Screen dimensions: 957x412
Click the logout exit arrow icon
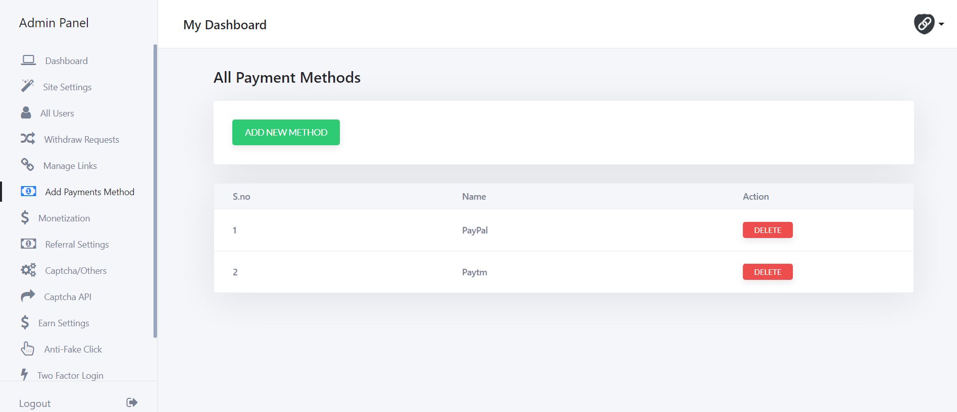[132, 402]
